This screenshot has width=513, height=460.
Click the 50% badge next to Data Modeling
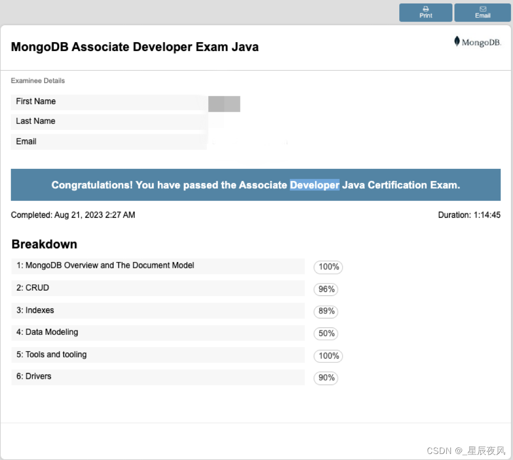tap(326, 334)
